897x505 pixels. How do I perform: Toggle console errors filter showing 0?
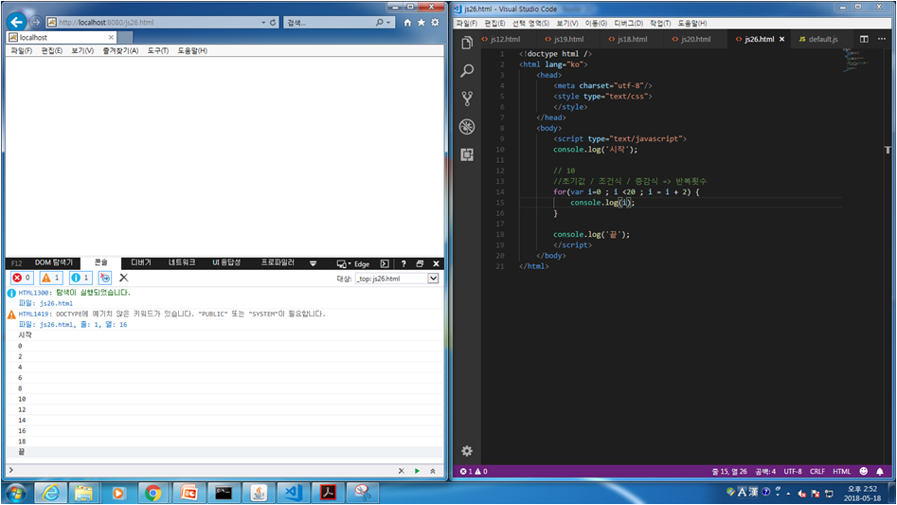(23, 278)
